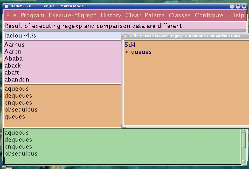The image size is (249, 169).
Task: Open the Classes menu
Action: 179,16
